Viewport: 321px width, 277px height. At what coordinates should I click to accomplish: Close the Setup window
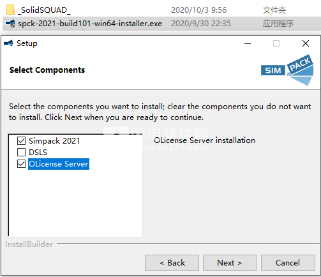[x=306, y=43]
